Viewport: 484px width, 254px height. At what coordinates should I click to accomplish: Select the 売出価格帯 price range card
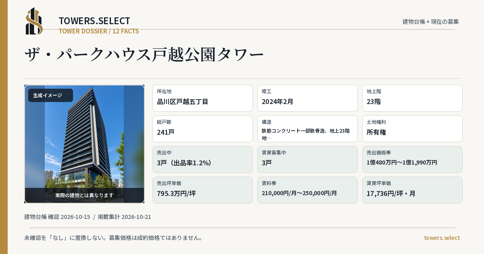pyautogui.click(x=412, y=159)
